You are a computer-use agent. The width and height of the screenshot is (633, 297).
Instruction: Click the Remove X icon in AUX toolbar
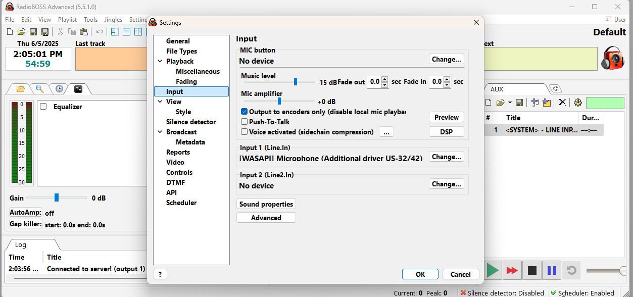pyautogui.click(x=562, y=103)
